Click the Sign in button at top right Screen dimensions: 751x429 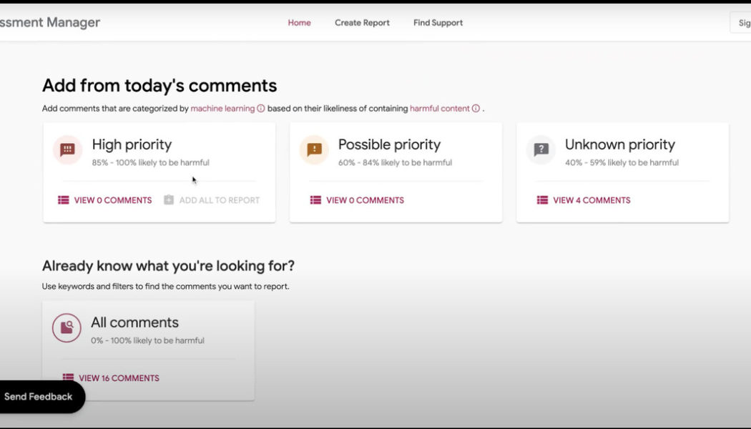(x=745, y=22)
